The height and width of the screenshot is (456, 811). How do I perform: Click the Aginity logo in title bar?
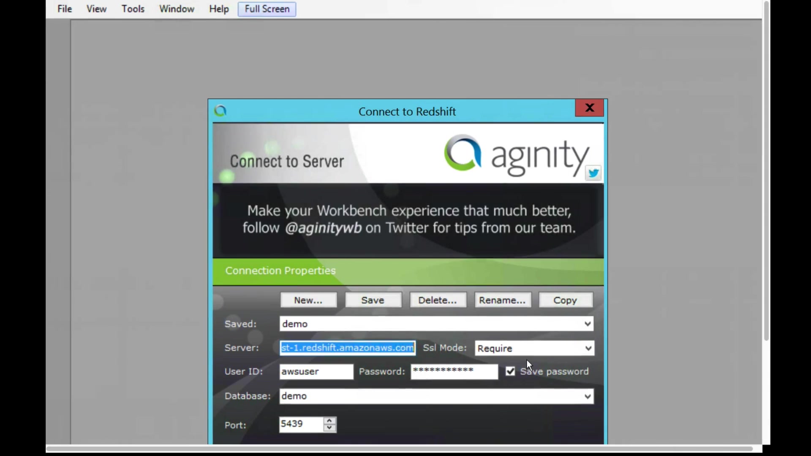click(220, 111)
